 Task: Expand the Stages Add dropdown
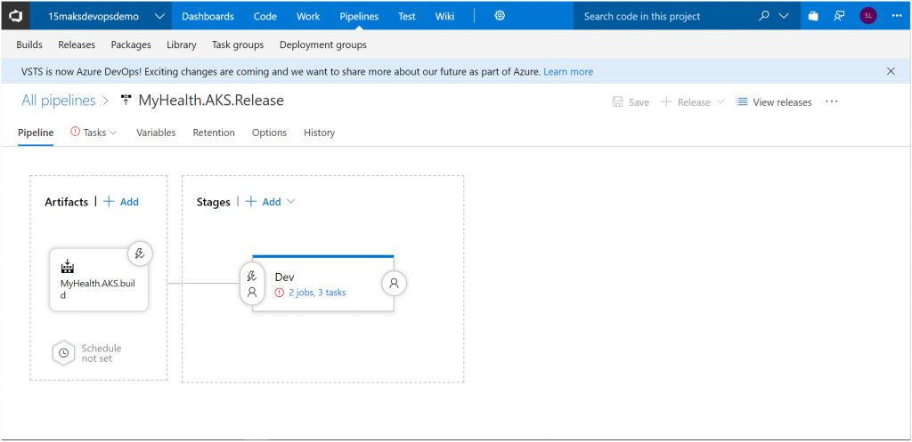[291, 202]
